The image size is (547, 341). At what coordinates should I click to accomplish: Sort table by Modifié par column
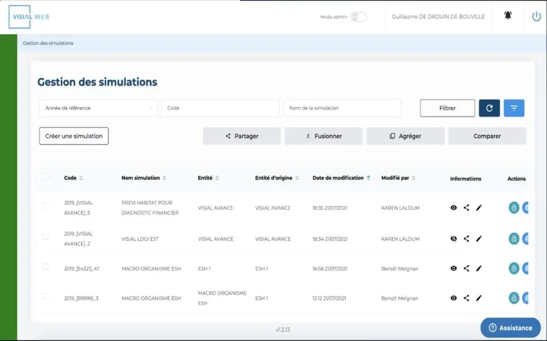click(x=413, y=178)
